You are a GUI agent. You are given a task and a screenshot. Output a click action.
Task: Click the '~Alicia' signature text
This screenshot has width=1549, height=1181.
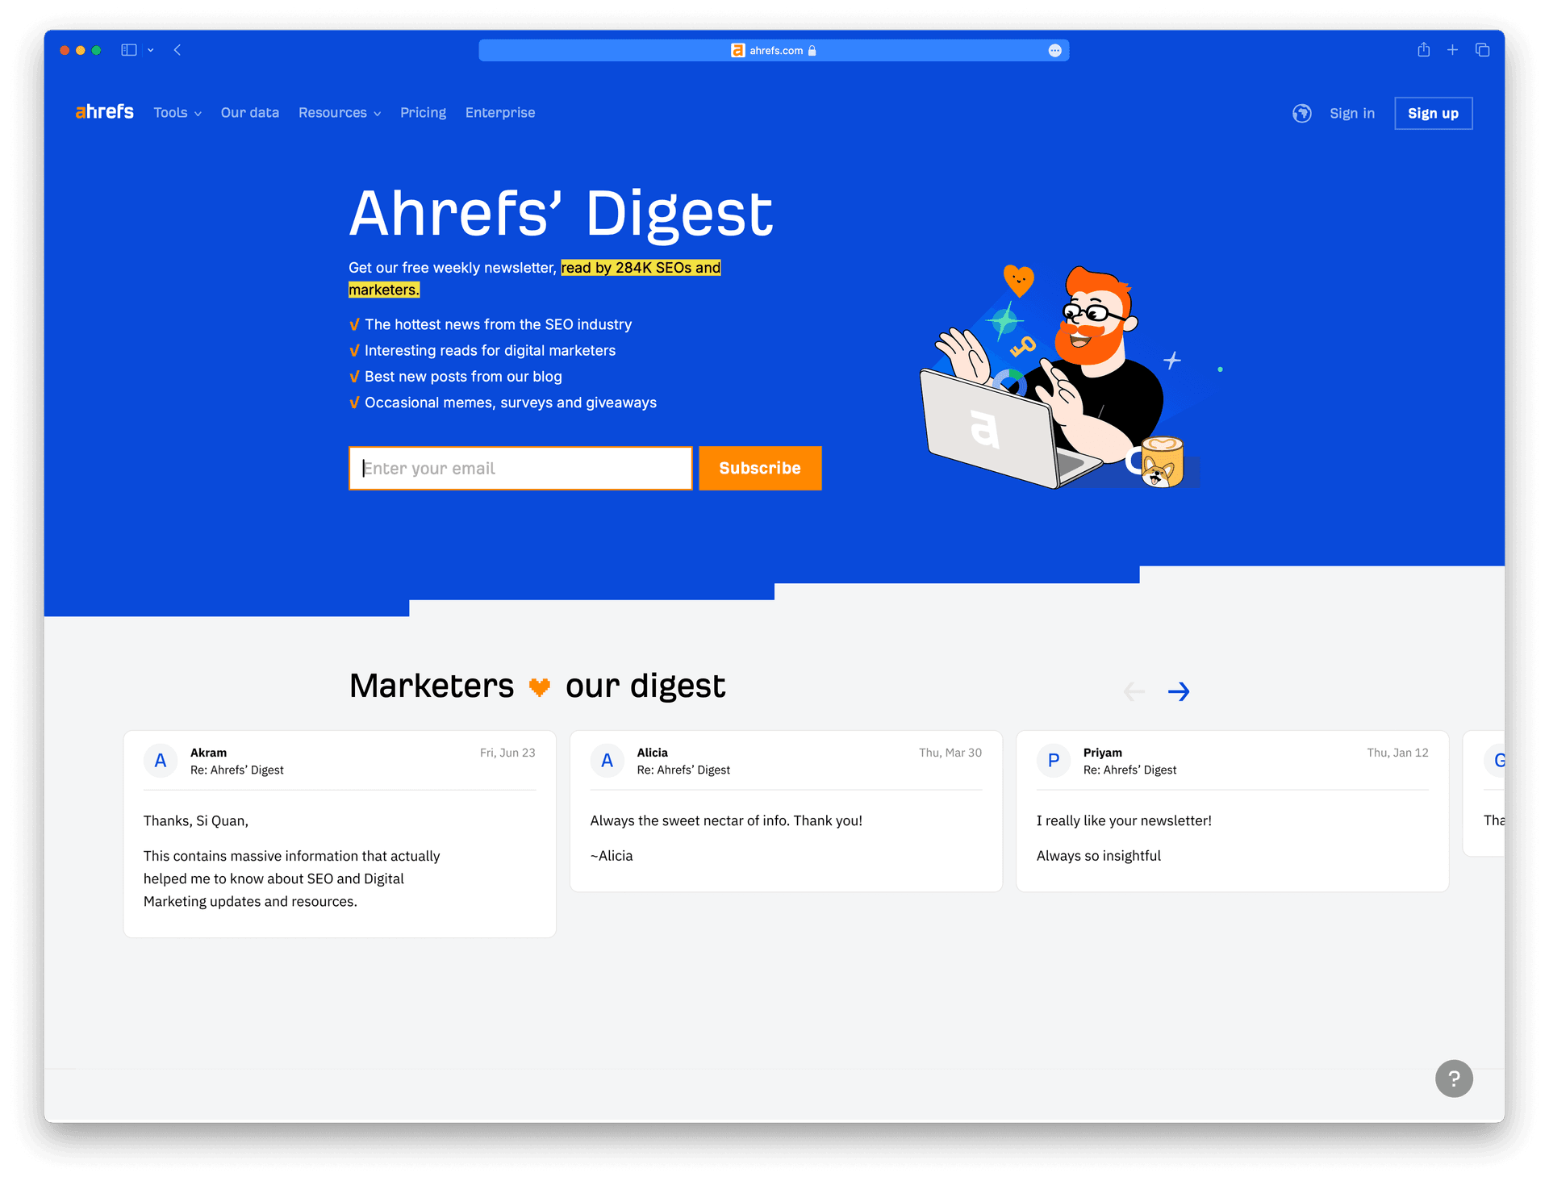(612, 856)
